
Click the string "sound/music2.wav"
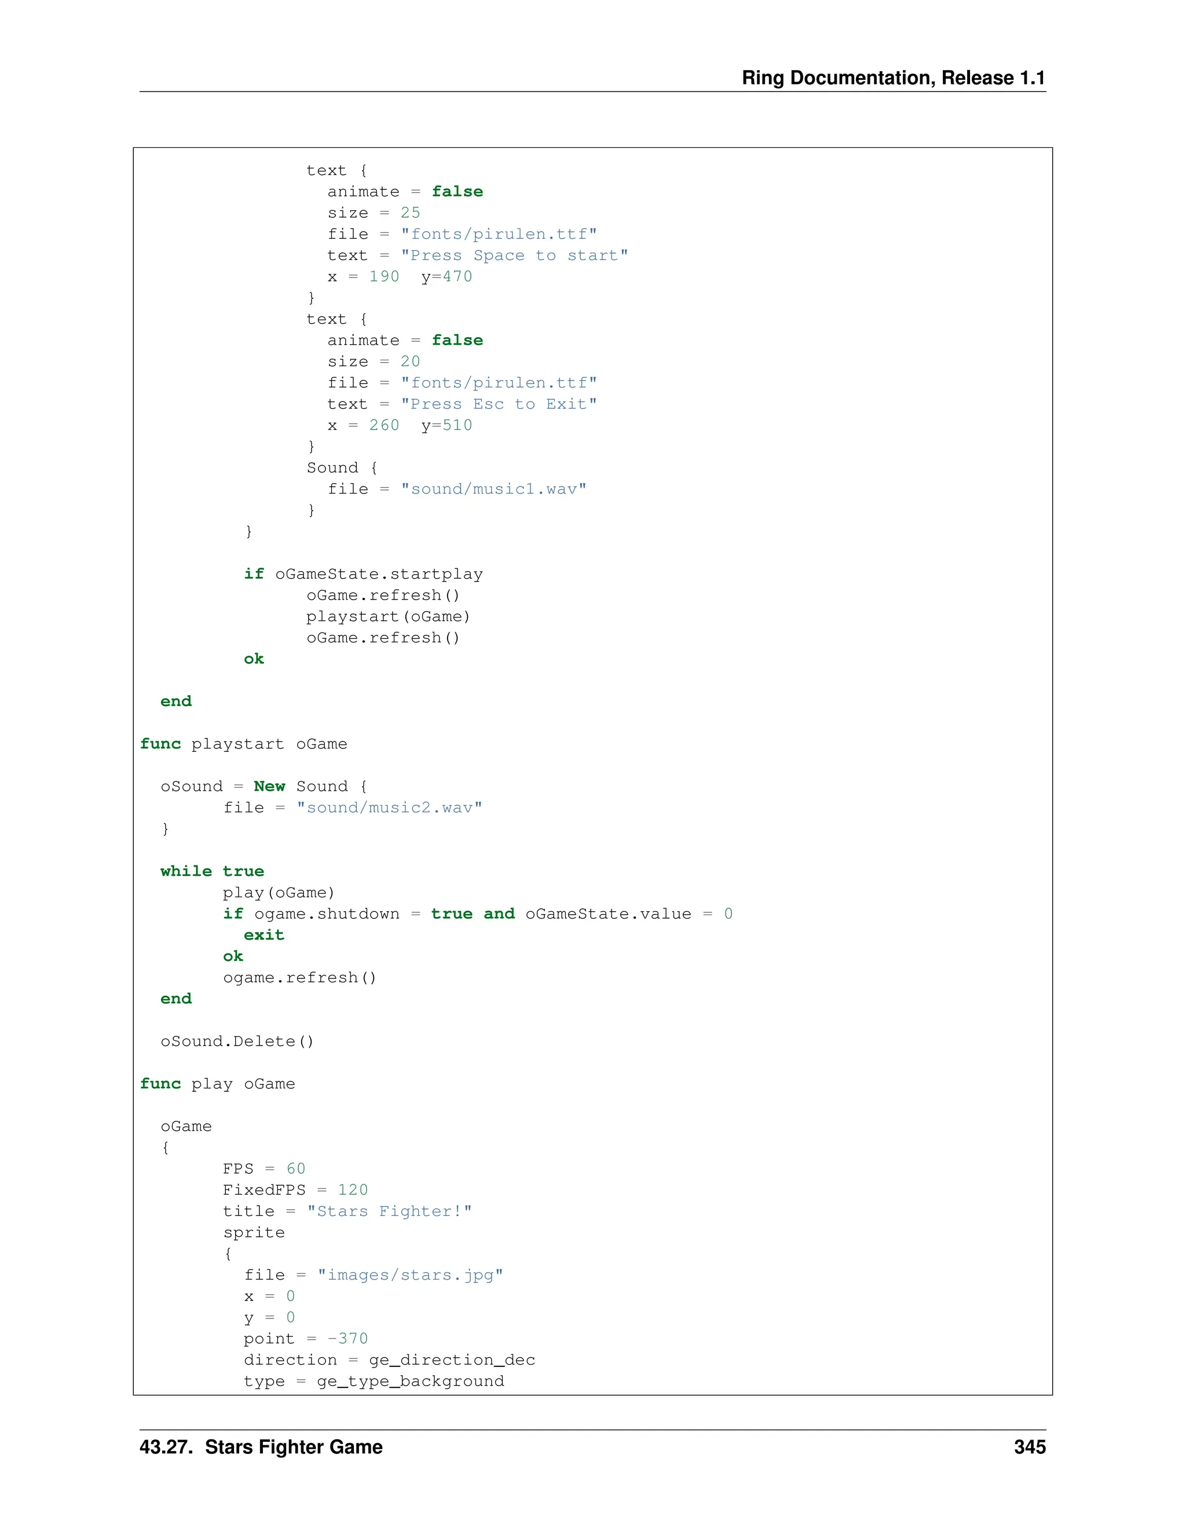click(389, 807)
